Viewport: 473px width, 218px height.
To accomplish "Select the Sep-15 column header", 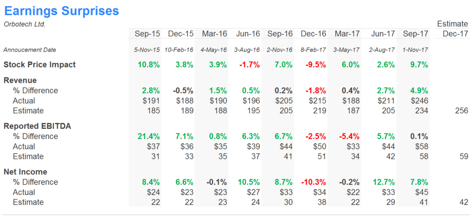I will point(147,34).
